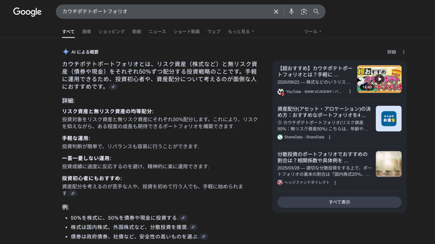Go to Google home via logo
This screenshot has height=244, width=435.
click(x=28, y=12)
